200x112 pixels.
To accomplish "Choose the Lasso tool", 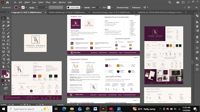I will [8, 22].
